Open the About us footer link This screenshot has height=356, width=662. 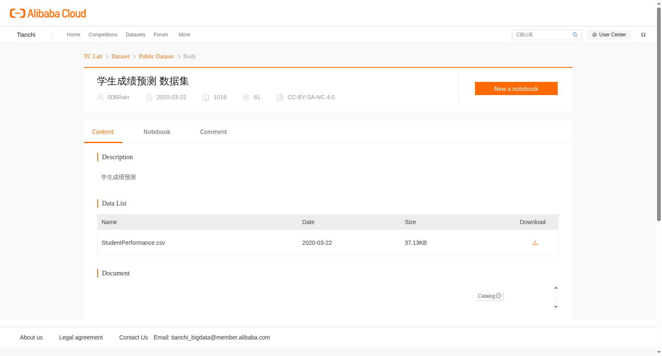tap(31, 337)
